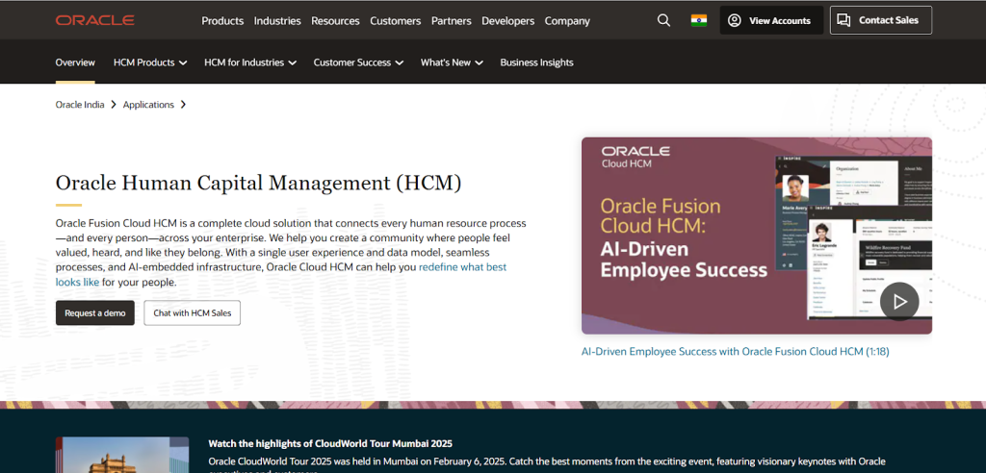Open the Company menu
Viewport: 986px width, 473px height.
[x=567, y=21]
